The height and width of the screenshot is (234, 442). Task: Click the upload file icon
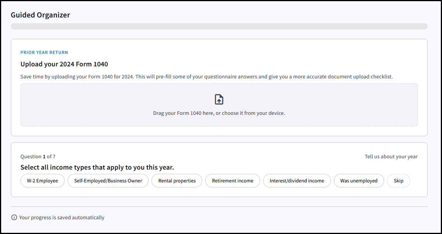click(x=219, y=100)
